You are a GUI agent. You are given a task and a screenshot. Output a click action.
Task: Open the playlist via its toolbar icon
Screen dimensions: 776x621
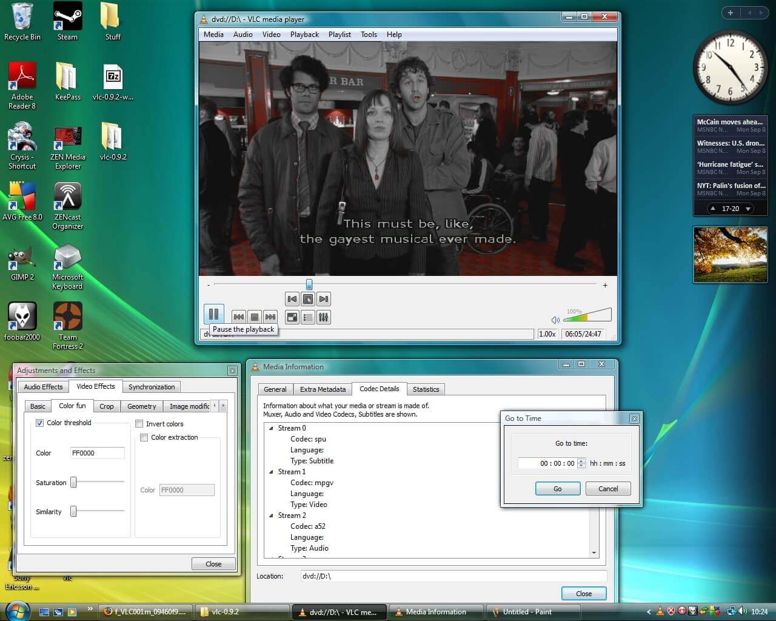click(307, 317)
